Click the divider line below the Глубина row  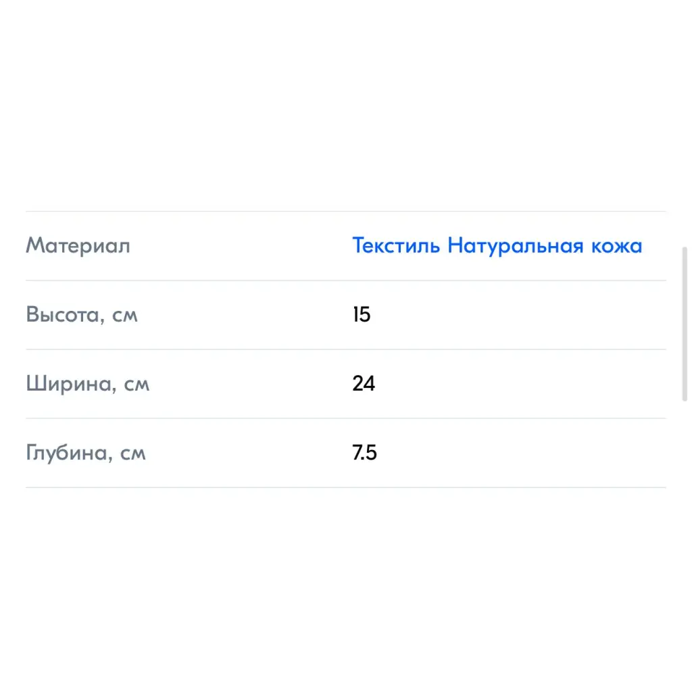[346, 488]
